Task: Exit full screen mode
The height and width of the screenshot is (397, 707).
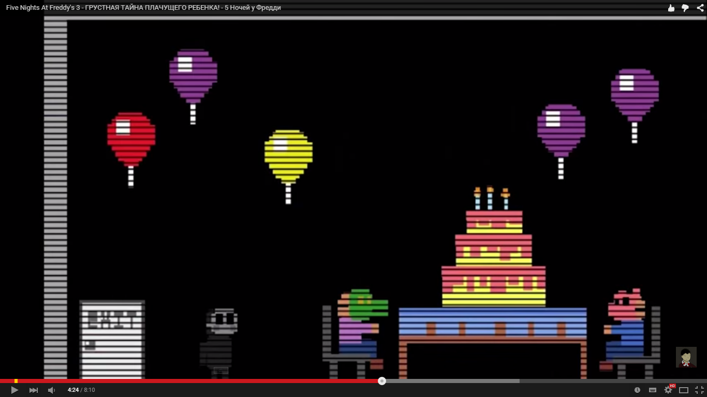Action: [699, 390]
